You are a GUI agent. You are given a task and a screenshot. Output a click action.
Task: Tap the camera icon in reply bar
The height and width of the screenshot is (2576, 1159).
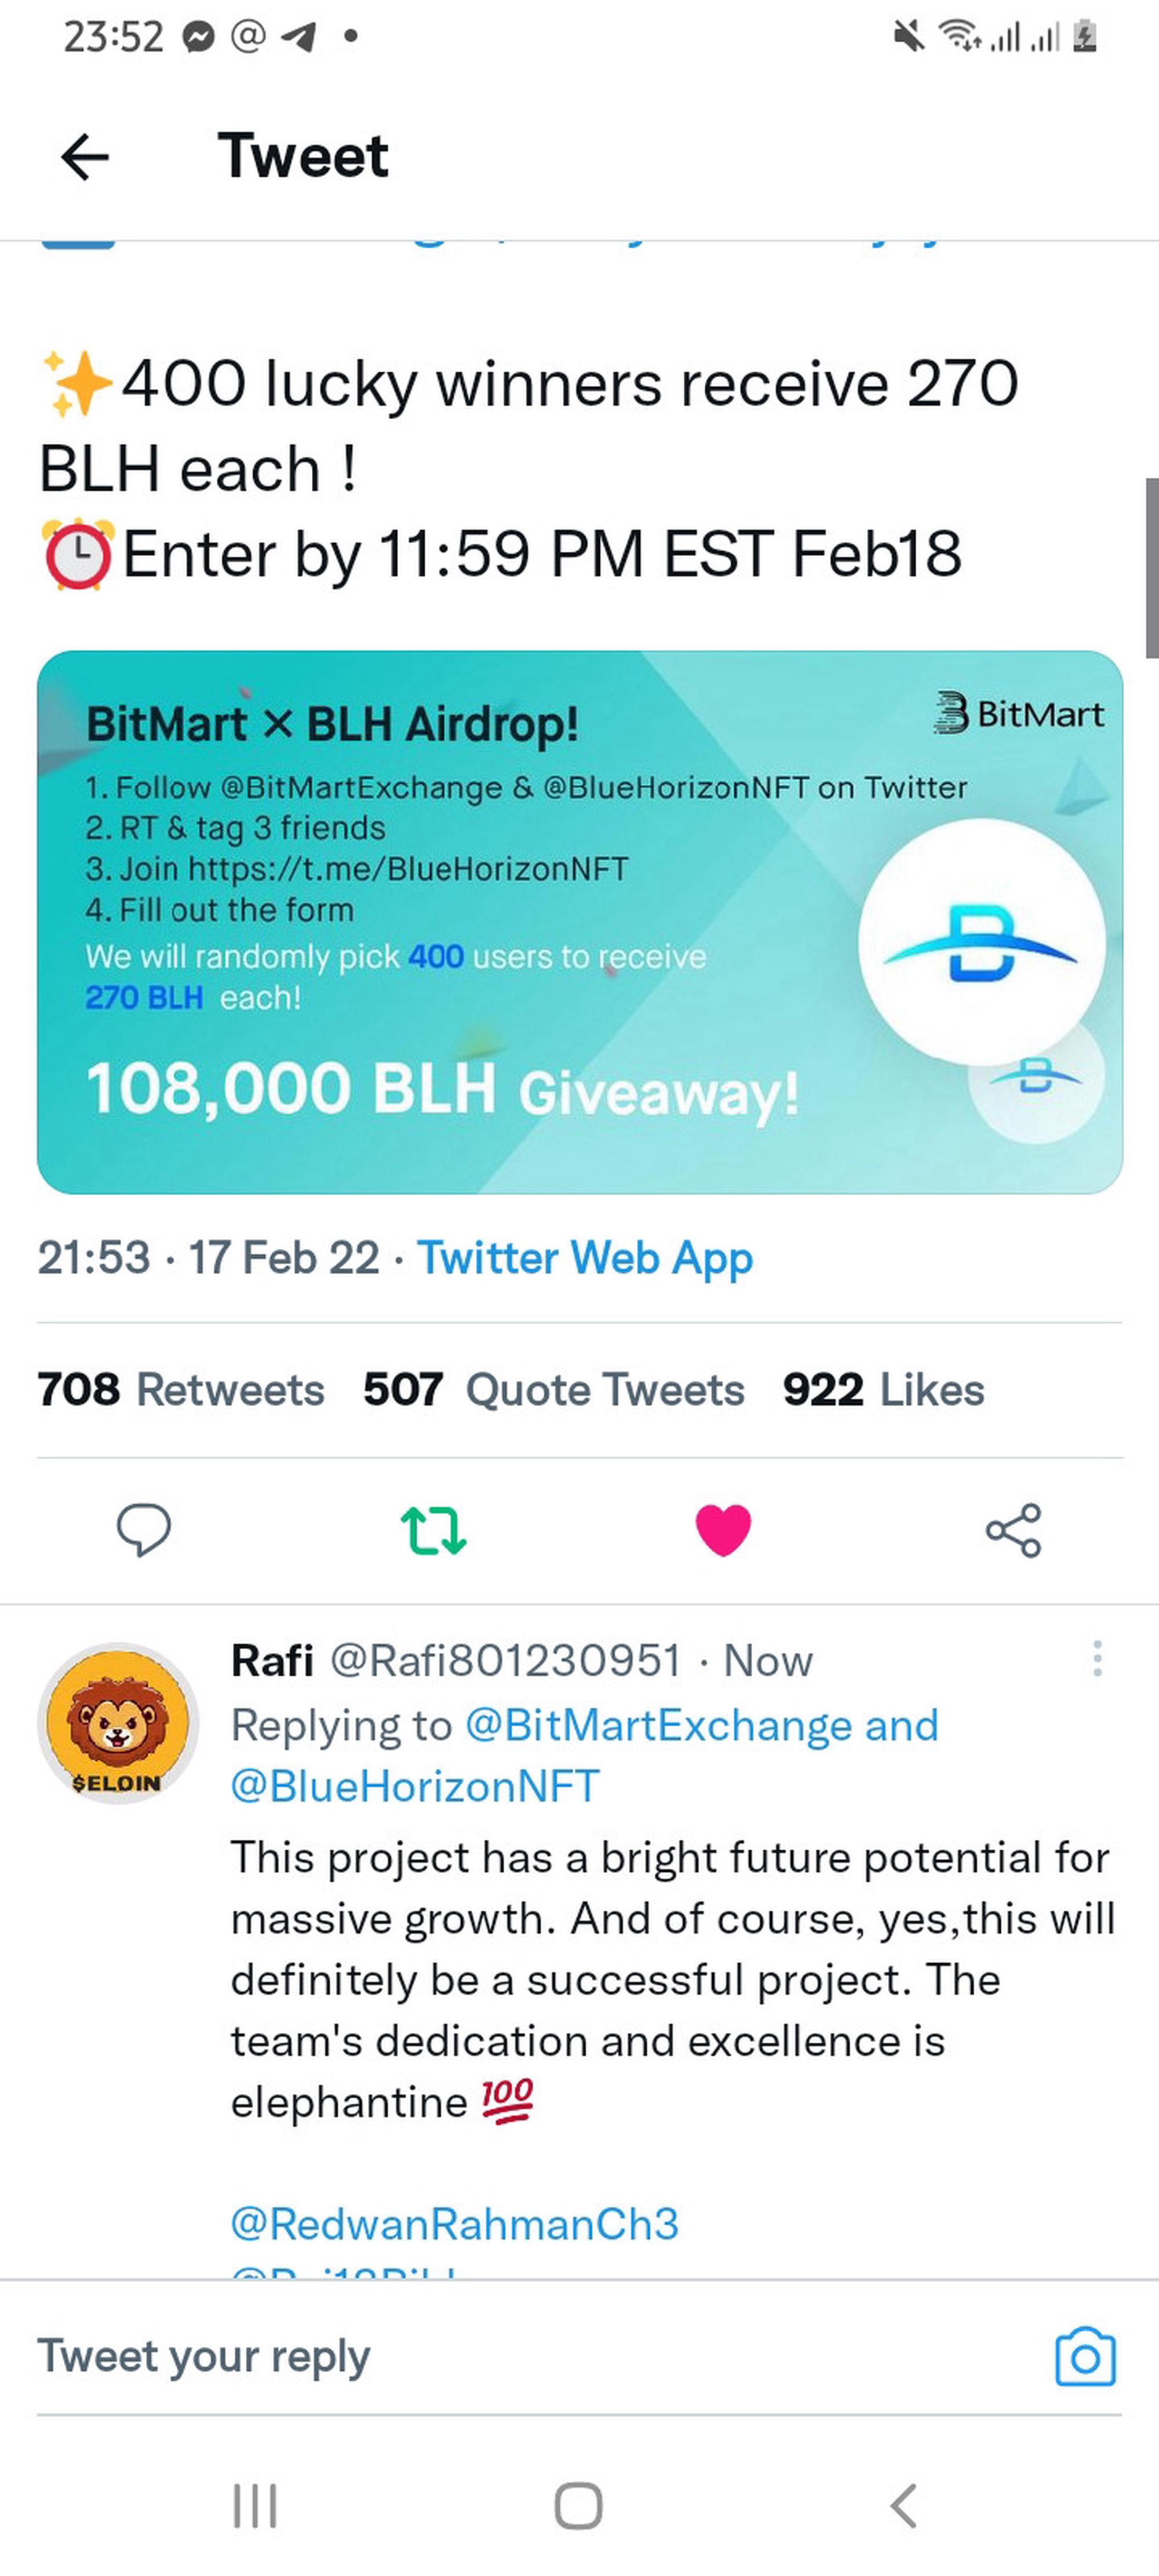[1085, 2357]
